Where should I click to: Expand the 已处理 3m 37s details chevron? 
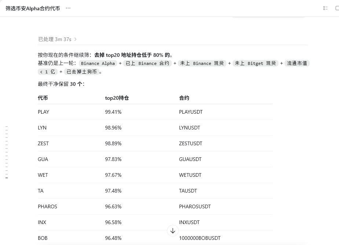76,39
